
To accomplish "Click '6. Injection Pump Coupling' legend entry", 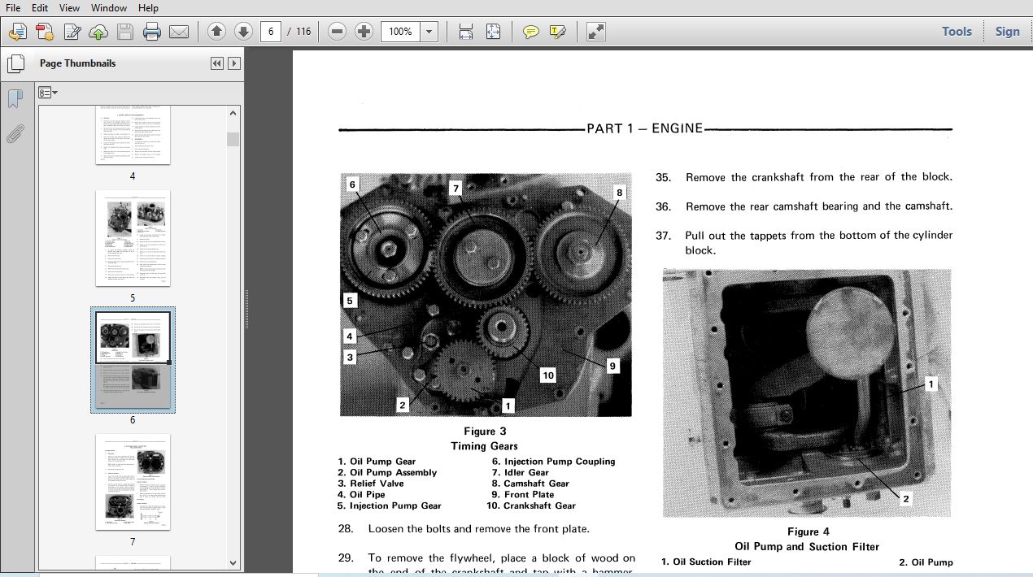I will click(x=553, y=462).
